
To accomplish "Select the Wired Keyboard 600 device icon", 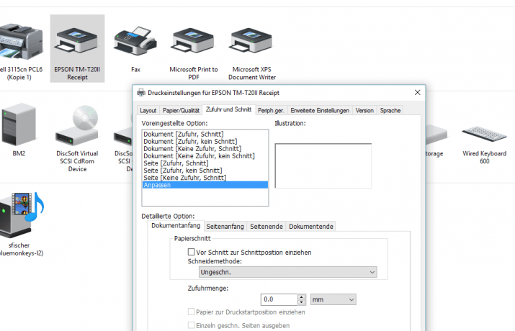I will 484,134.
